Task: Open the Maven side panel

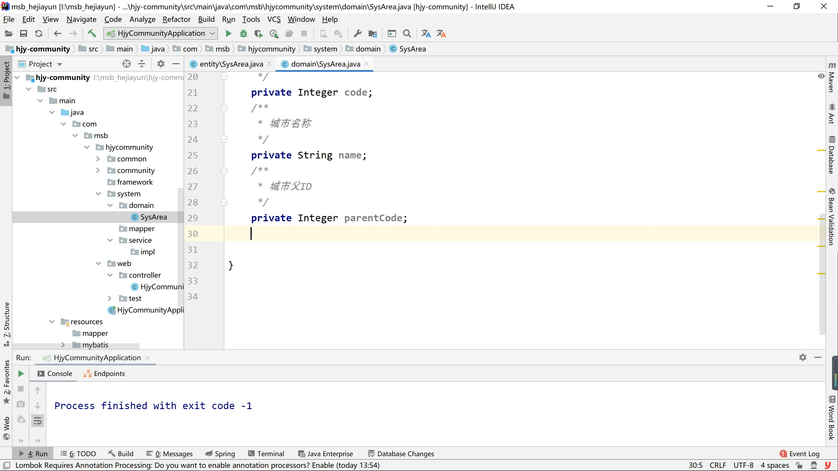Action: [x=832, y=77]
